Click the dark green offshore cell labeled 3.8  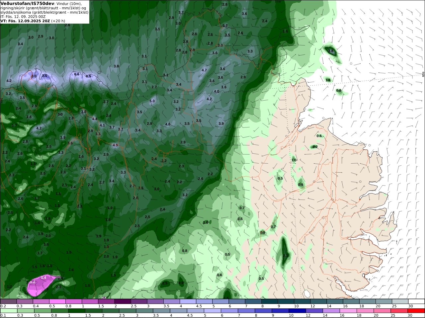point(331,51)
